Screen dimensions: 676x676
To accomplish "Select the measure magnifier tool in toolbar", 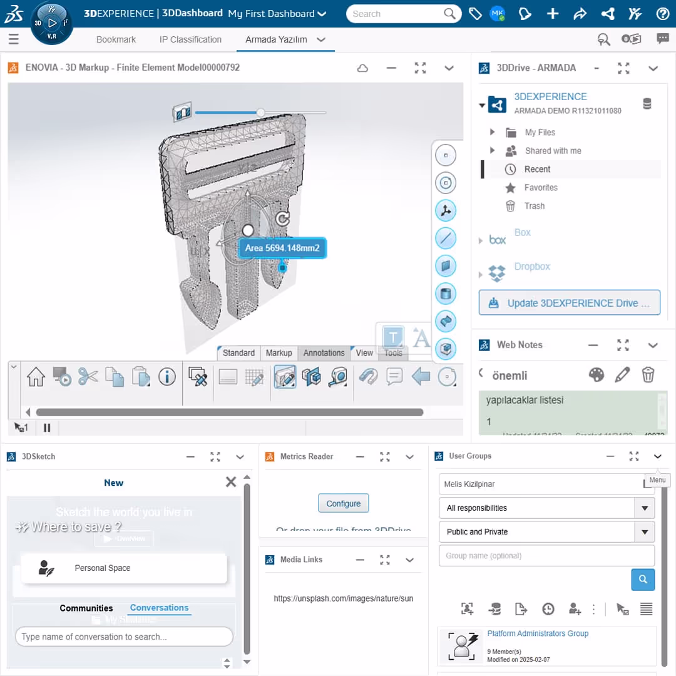I will click(x=337, y=377).
